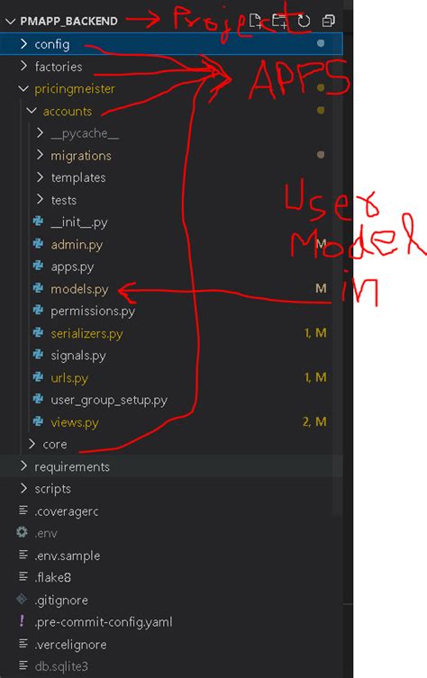Collapse the accounts folder chevron
The image size is (427, 678).
pyautogui.click(x=32, y=111)
